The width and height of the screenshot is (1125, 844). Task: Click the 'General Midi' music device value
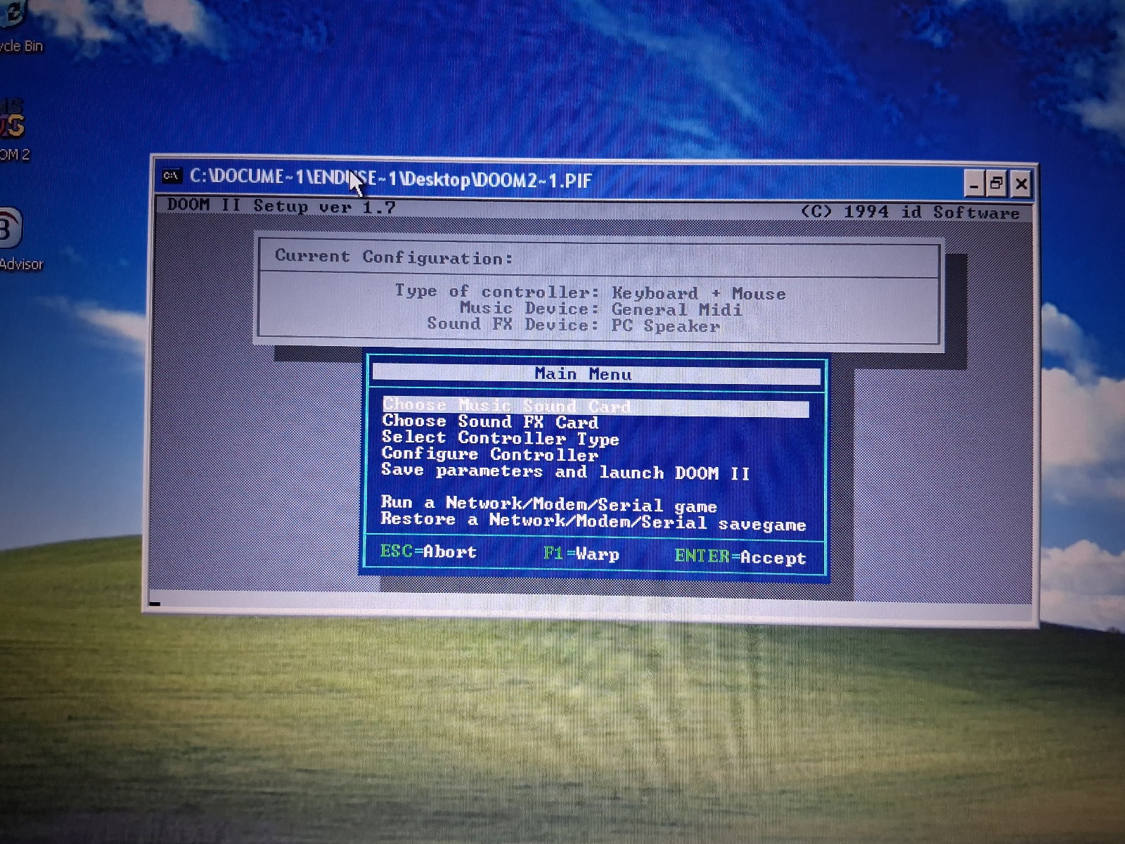click(x=676, y=309)
